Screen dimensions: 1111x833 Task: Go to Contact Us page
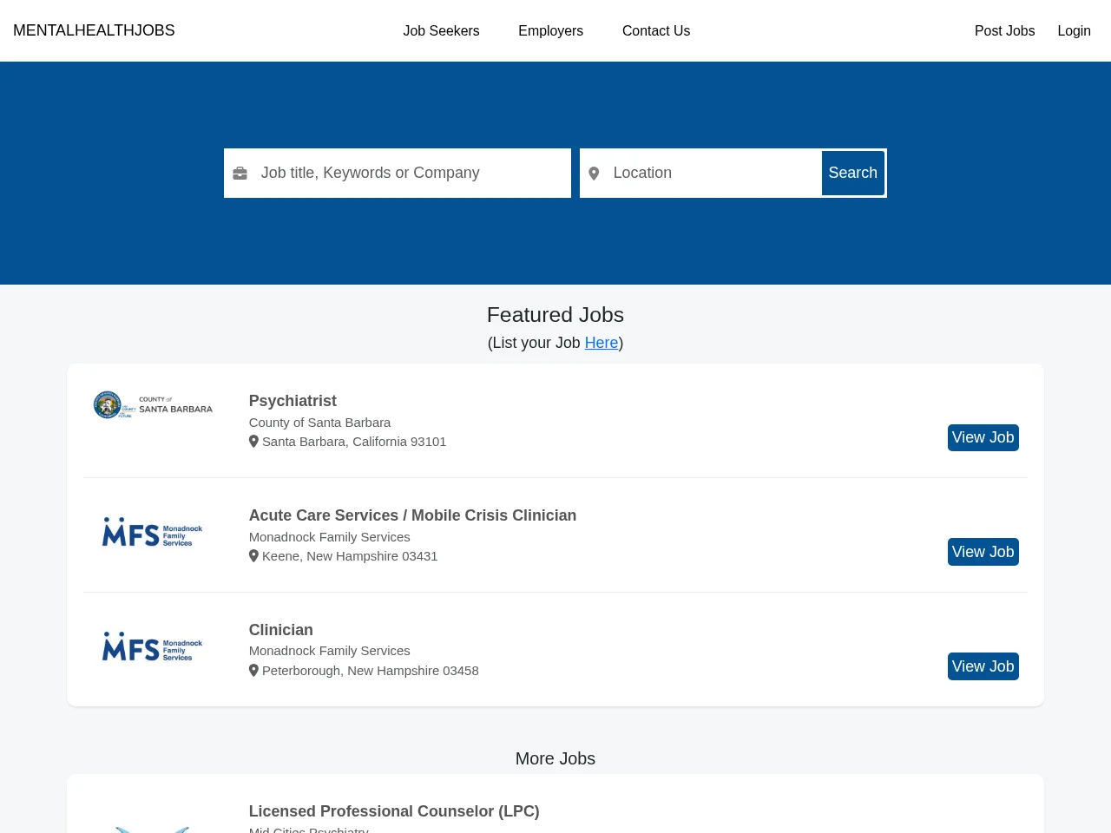tap(656, 31)
